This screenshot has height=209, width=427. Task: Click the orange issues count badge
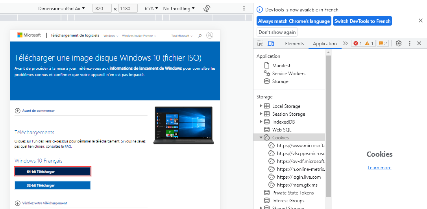(383, 43)
